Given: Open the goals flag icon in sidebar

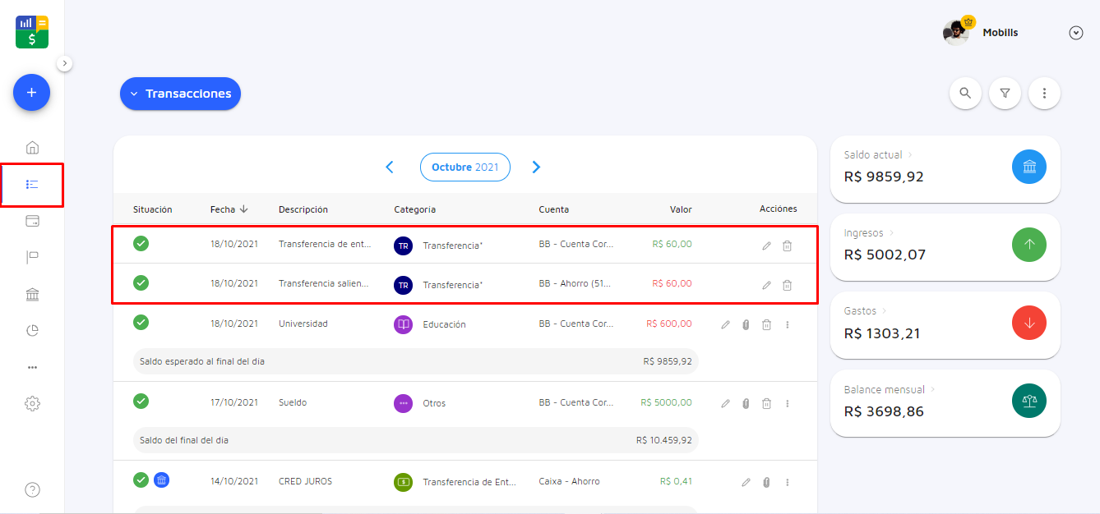Looking at the screenshot, I should pos(32,258).
